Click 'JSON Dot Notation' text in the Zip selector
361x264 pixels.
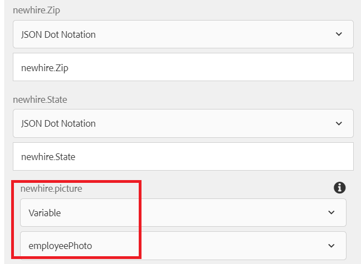[58, 34]
